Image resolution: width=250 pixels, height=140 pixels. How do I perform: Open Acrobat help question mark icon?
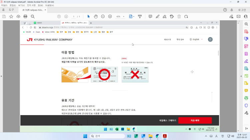tap(225, 10)
